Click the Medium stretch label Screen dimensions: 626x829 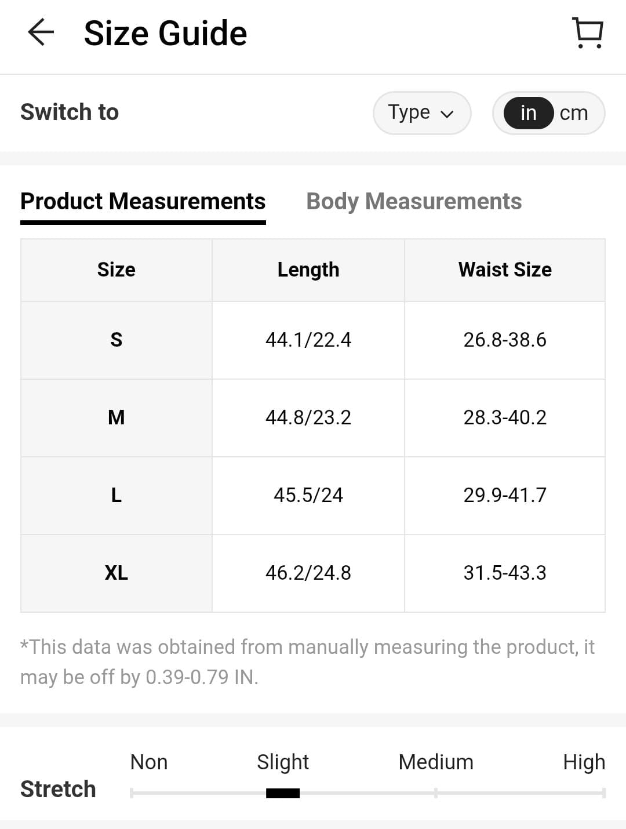click(x=436, y=762)
